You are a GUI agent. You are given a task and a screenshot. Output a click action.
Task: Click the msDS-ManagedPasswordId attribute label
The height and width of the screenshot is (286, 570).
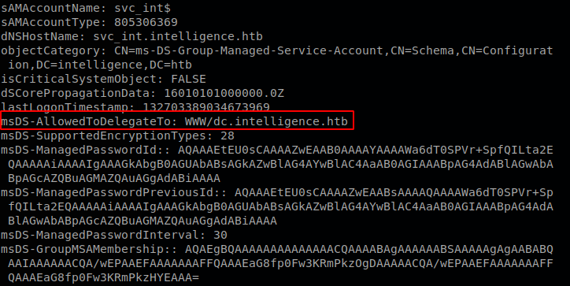pyautogui.click(x=86, y=150)
